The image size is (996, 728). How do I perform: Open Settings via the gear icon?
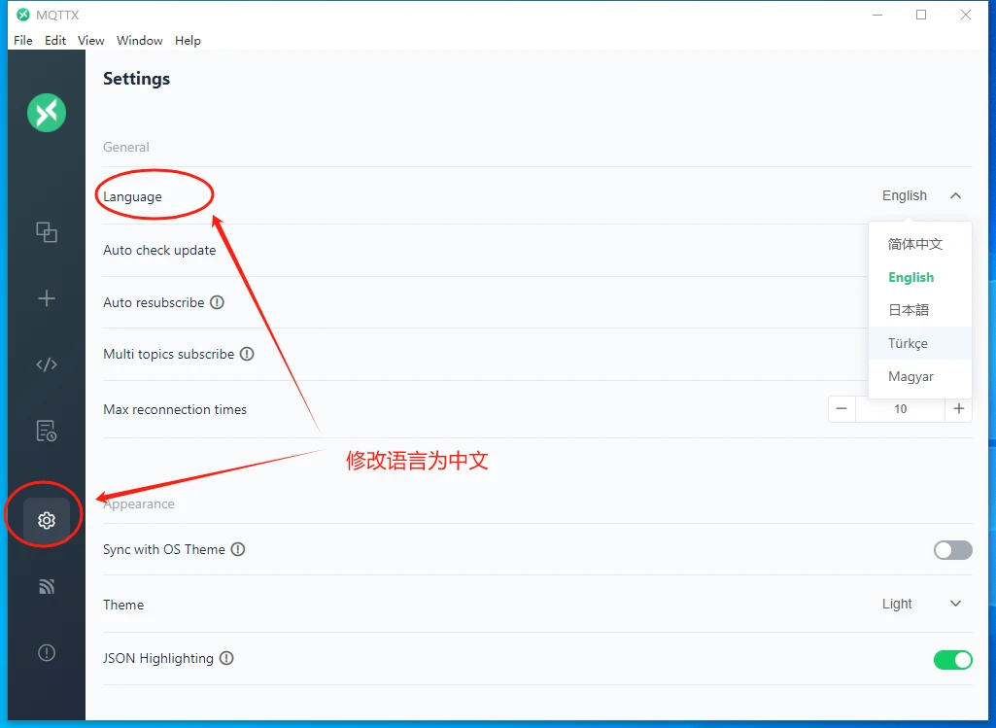[47, 520]
